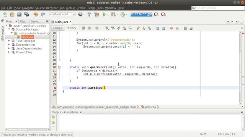Click Find Next Occurrence icon

pos(119,28)
